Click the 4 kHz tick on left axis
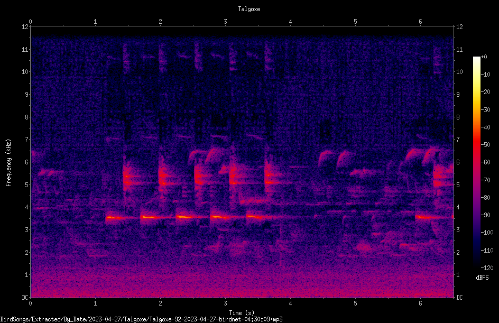This screenshot has height=323, width=499. point(26,207)
